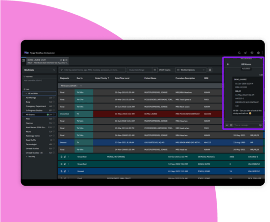
Task: Click Add a worklist placeholder under Favorites
Action: [33, 81]
